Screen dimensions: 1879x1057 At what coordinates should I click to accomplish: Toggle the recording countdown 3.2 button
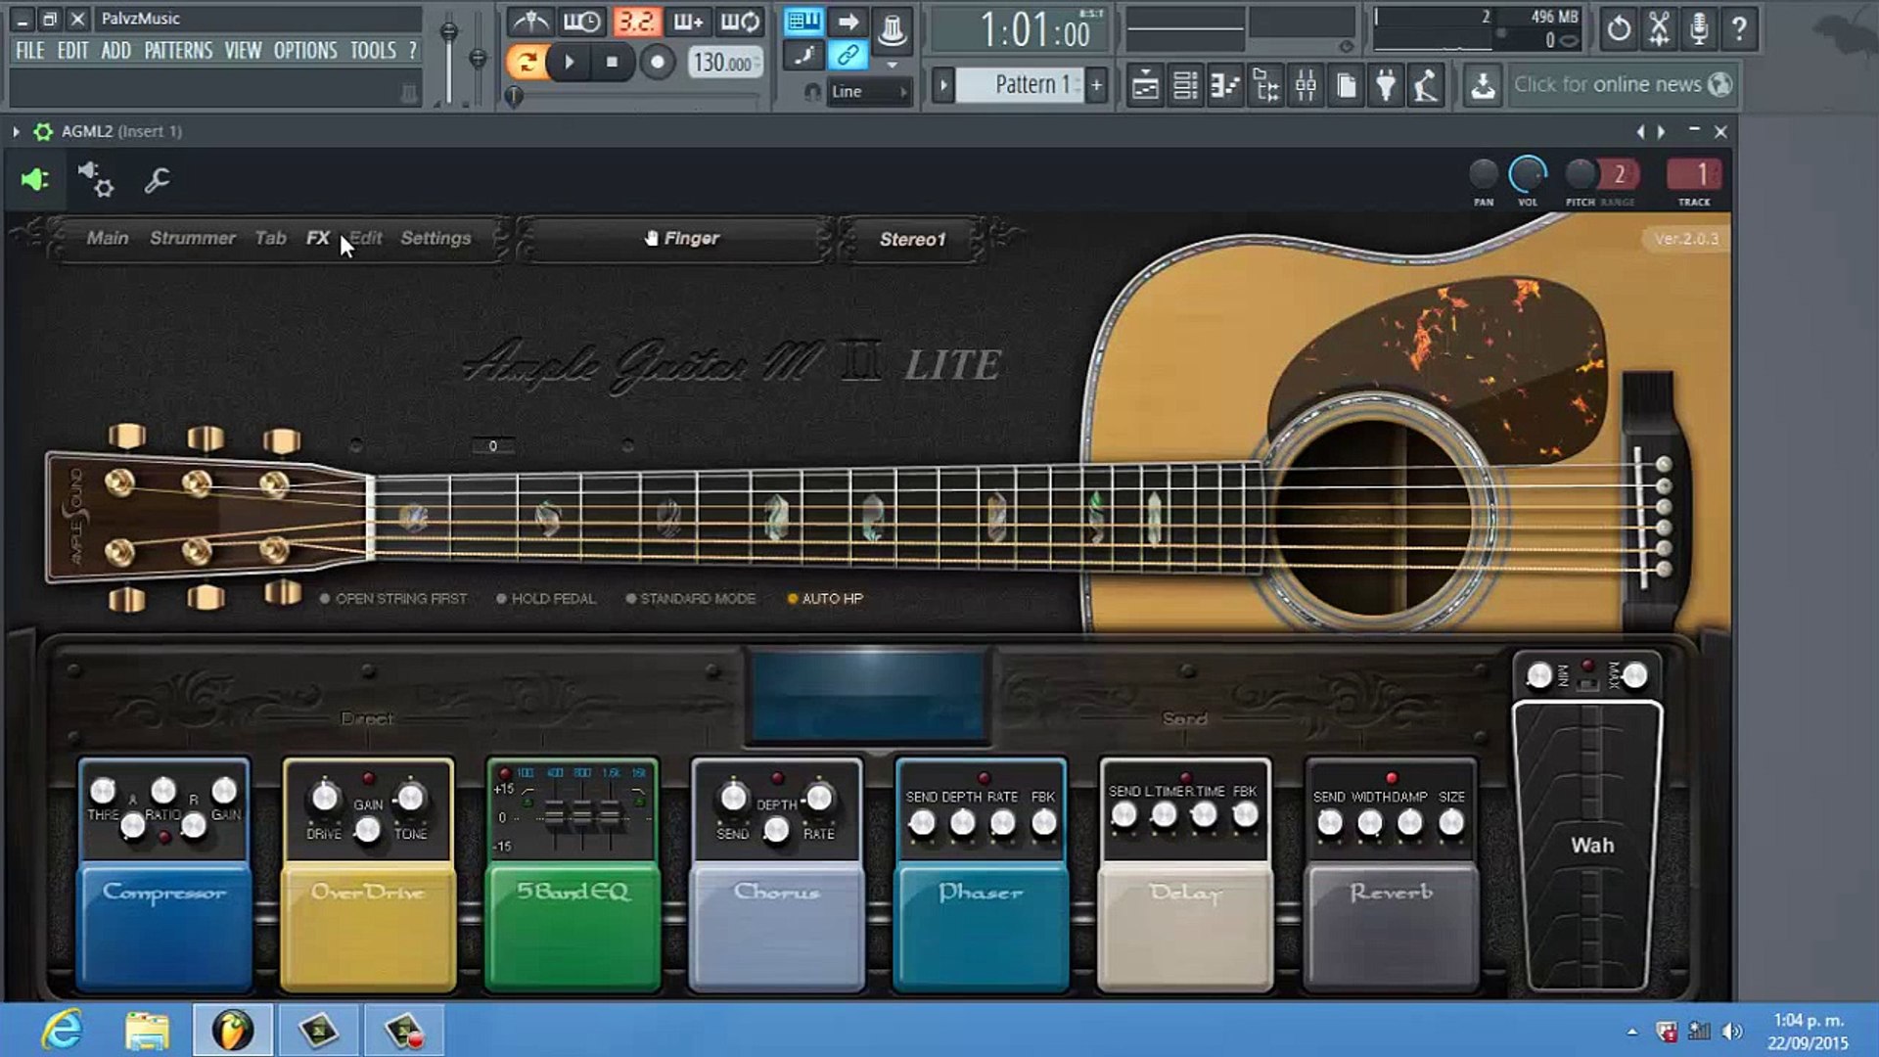(636, 21)
